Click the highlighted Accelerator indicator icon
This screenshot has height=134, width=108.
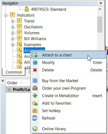click(x=20, y=50)
